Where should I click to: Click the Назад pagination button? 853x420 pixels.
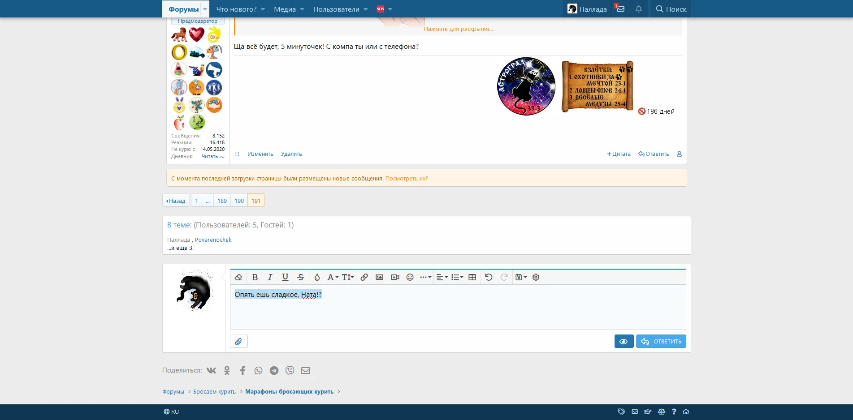(x=176, y=201)
